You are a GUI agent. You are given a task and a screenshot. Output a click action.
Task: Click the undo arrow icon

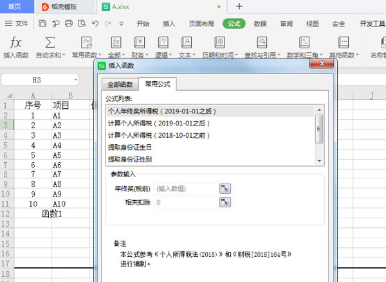point(95,24)
